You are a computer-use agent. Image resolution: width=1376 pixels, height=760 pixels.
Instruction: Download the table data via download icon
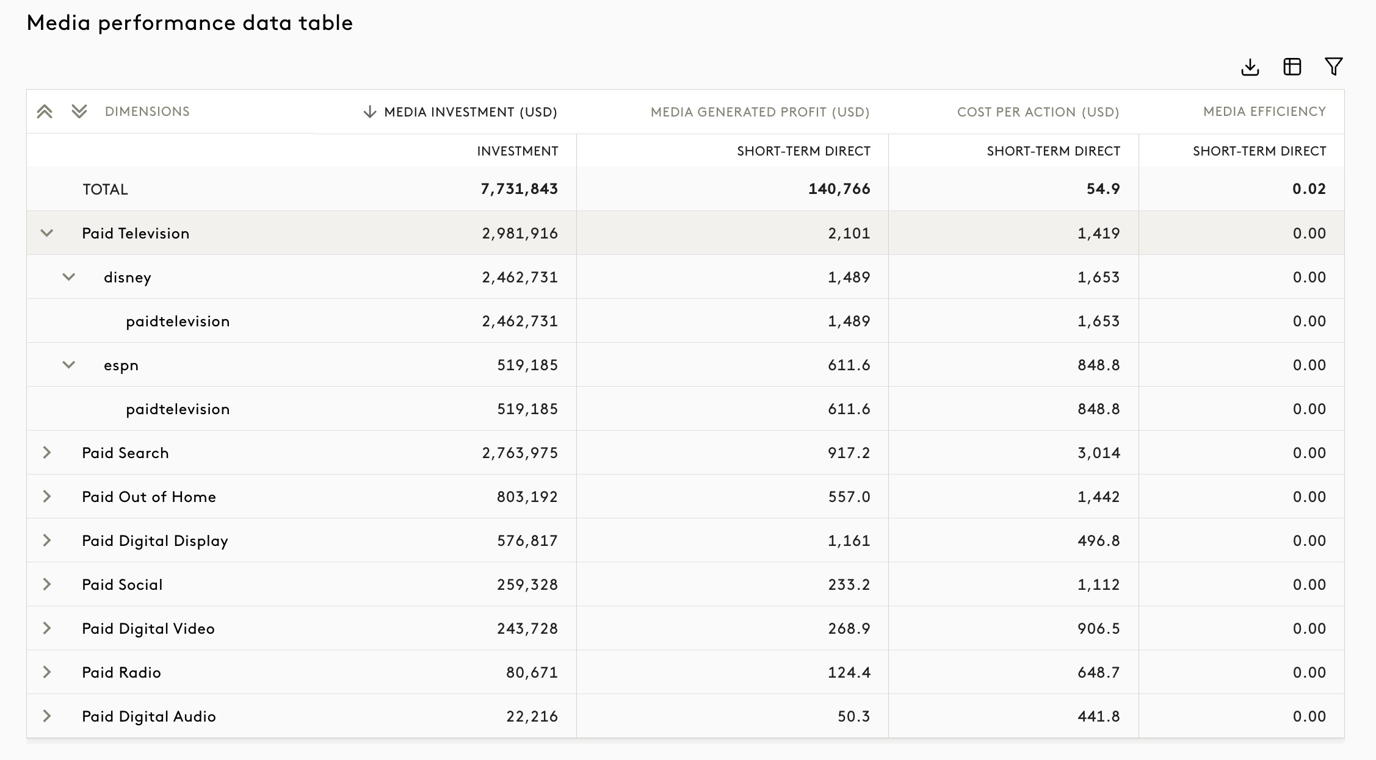point(1250,66)
